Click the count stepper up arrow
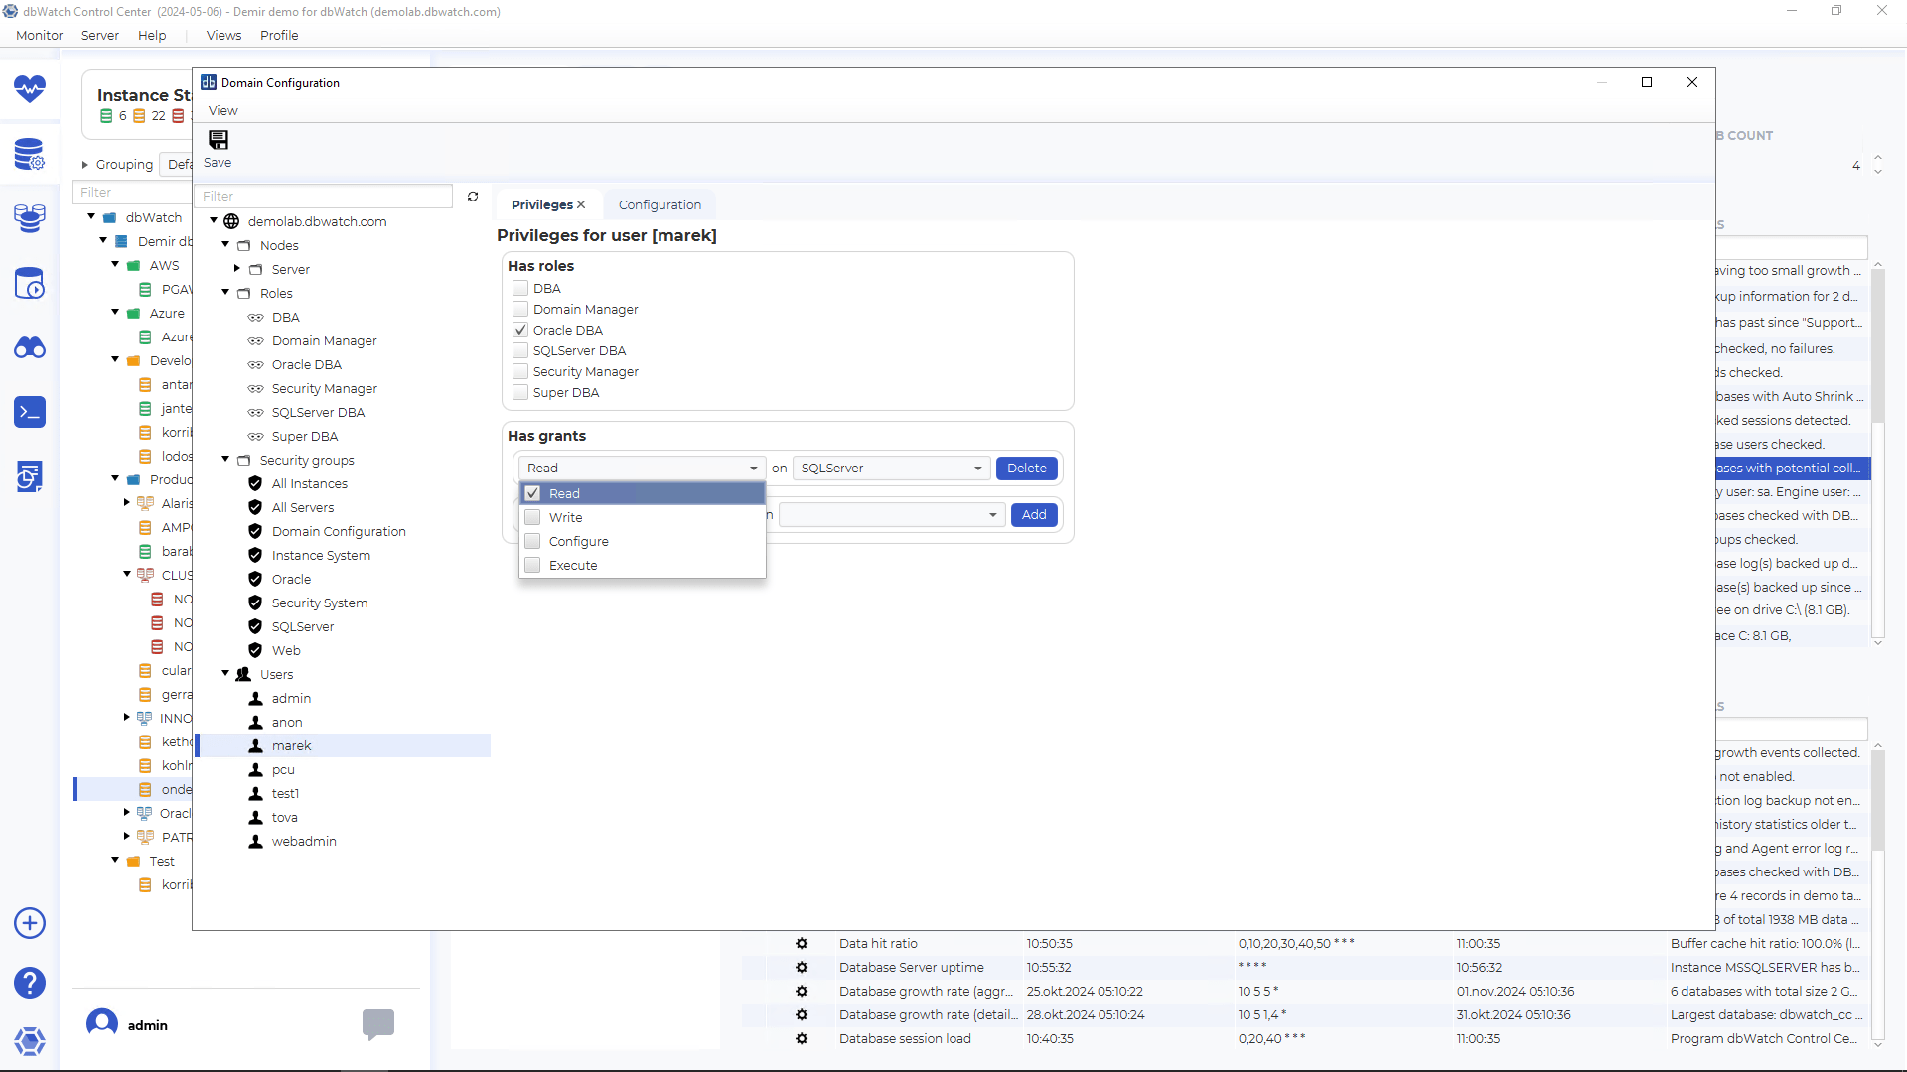1907x1072 pixels. click(x=1878, y=158)
